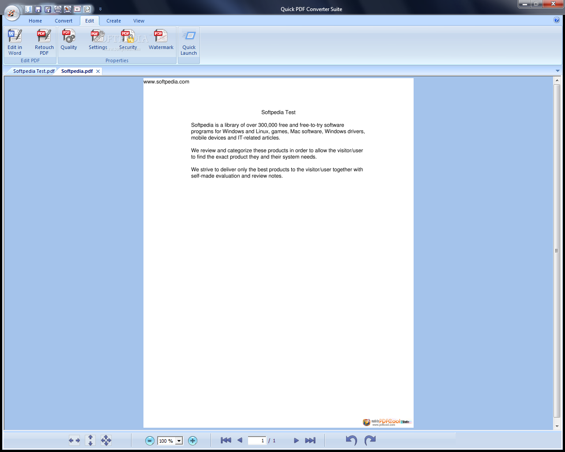
Task: Close the Softpedia.pdf document tab
Action: click(98, 71)
